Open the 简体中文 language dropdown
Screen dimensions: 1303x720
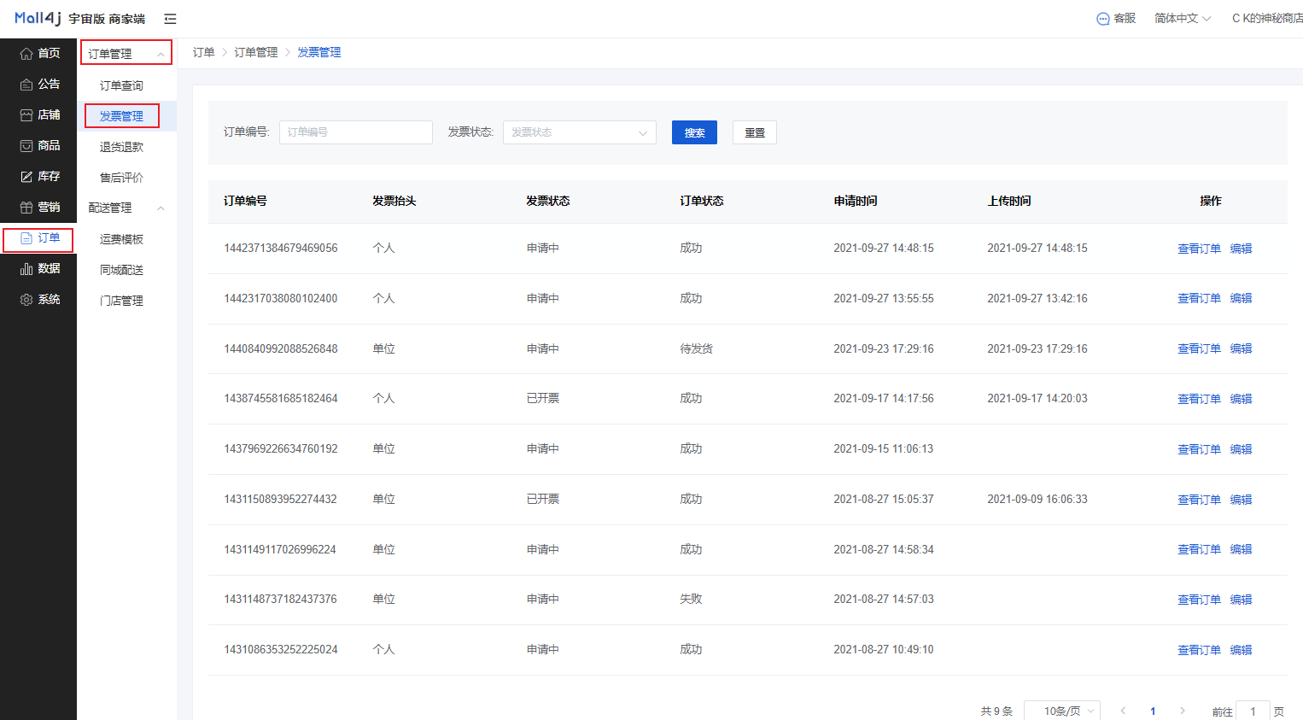(x=1183, y=18)
